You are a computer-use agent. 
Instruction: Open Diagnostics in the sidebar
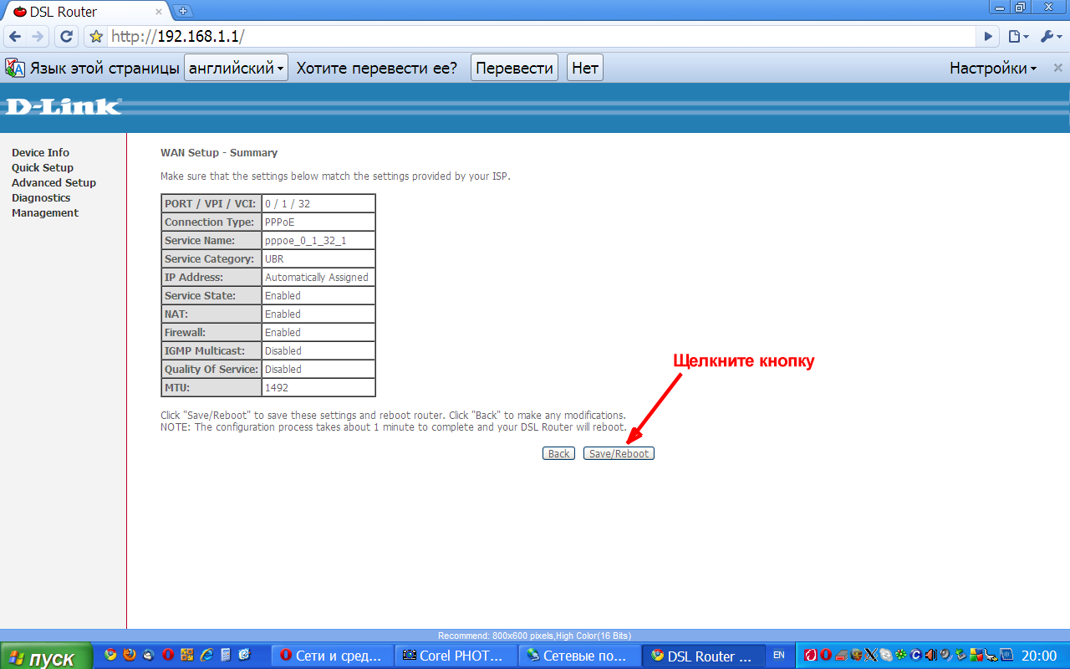(41, 198)
